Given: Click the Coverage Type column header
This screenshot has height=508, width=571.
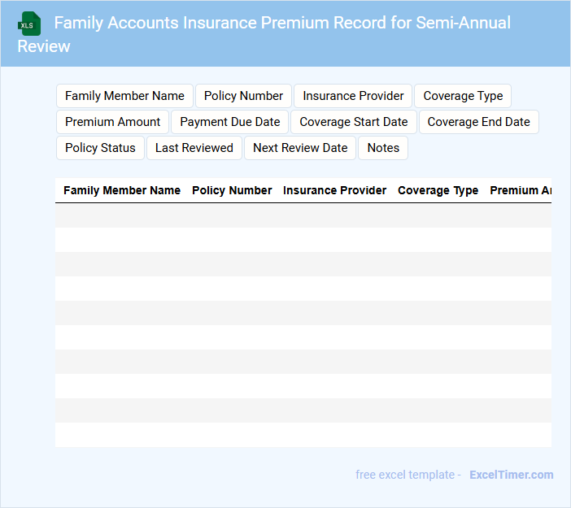Looking at the screenshot, I should click(x=438, y=190).
